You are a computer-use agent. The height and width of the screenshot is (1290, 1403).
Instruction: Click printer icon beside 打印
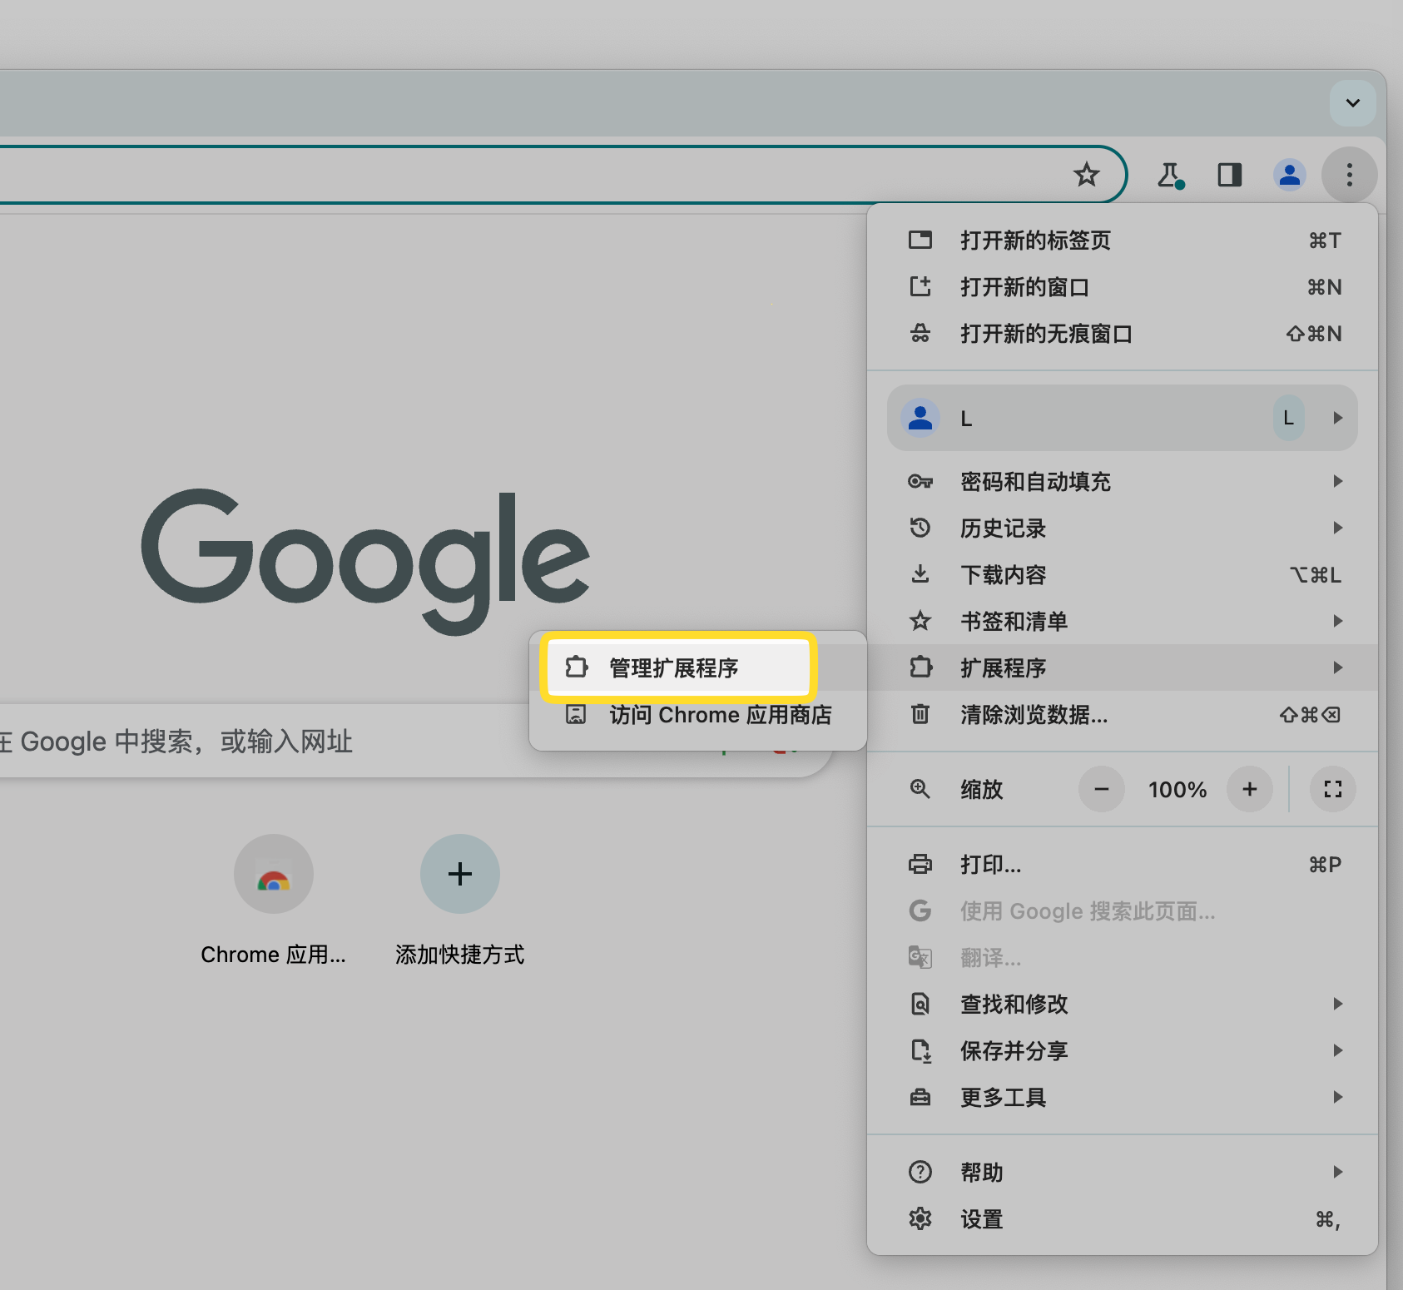(920, 865)
